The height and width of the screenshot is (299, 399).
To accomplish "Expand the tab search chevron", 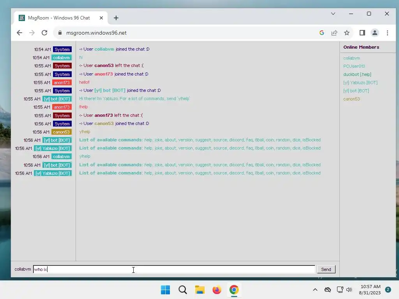I will tap(333, 14).
